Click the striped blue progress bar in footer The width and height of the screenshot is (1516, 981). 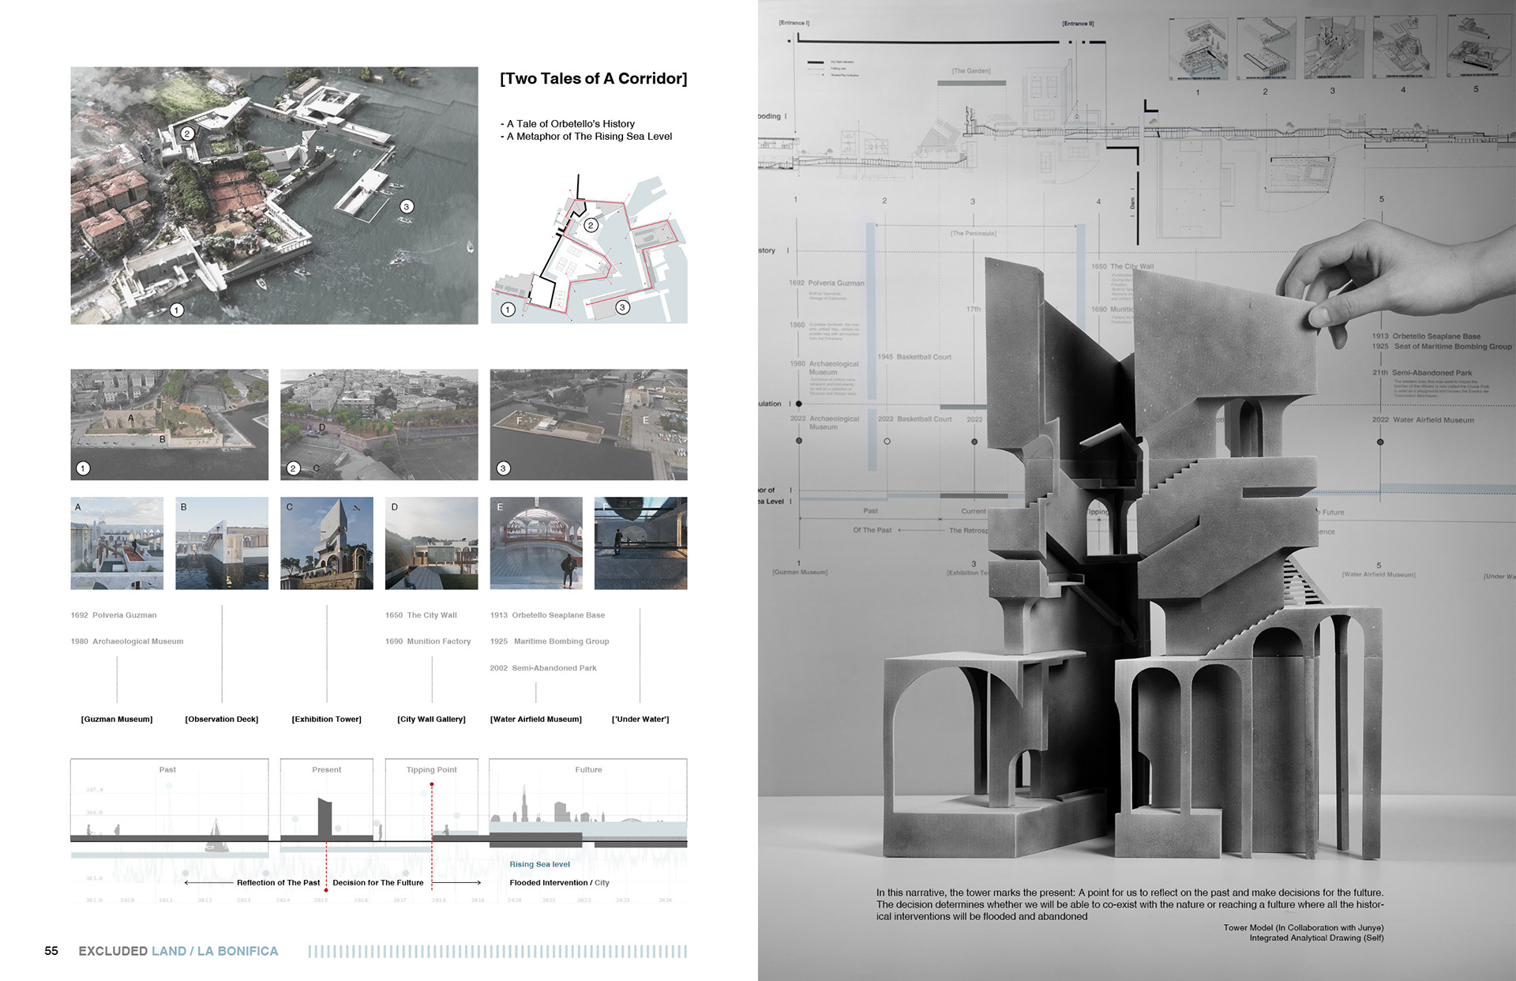tap(497, 951)
